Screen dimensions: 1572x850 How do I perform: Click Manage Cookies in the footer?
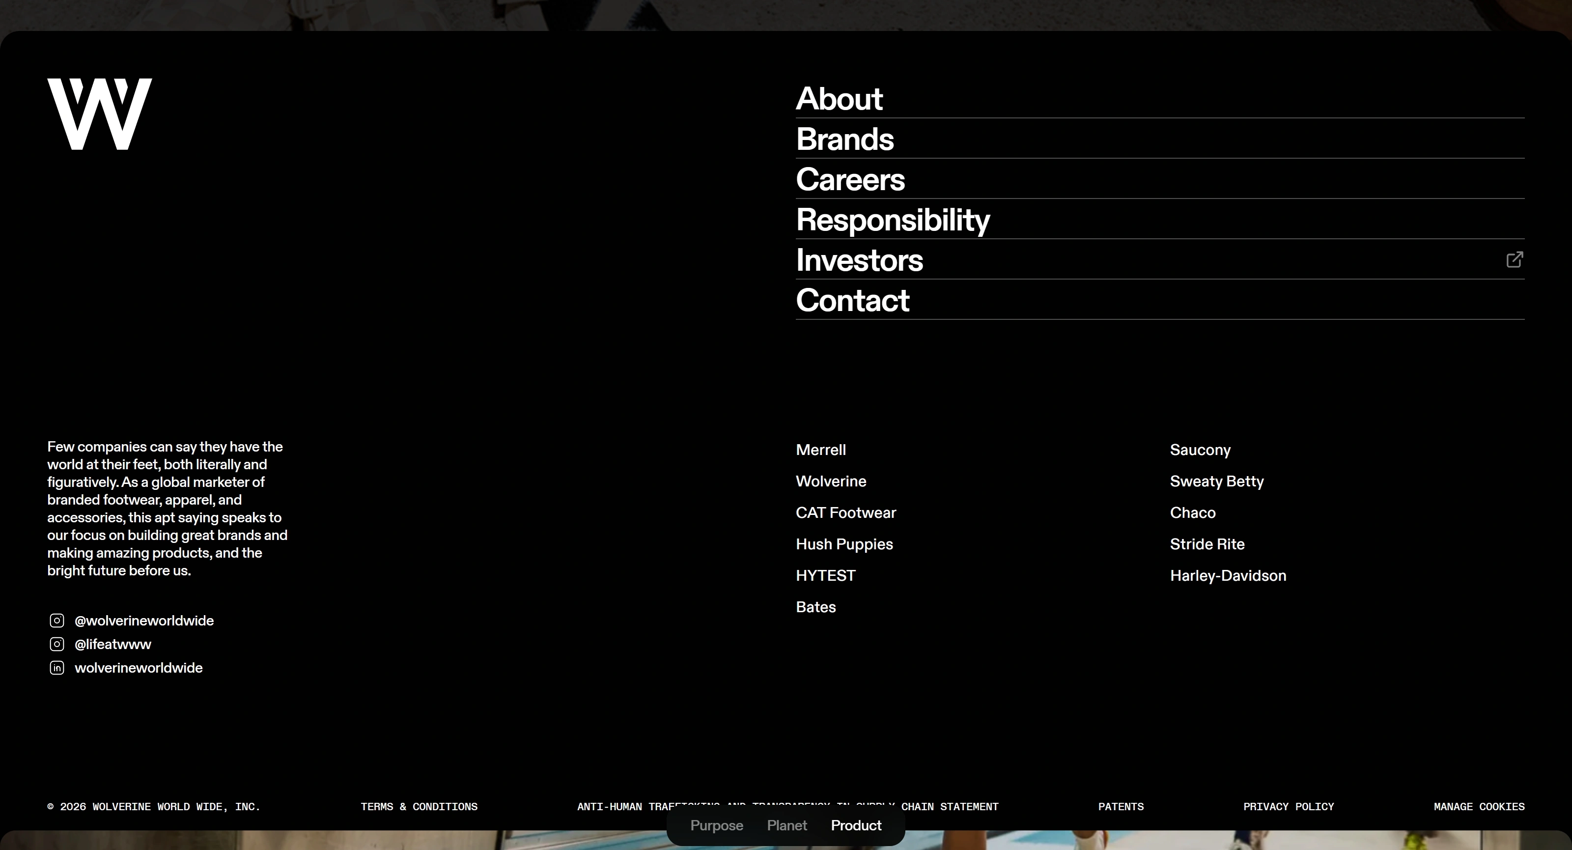[x=1479, y=807]
